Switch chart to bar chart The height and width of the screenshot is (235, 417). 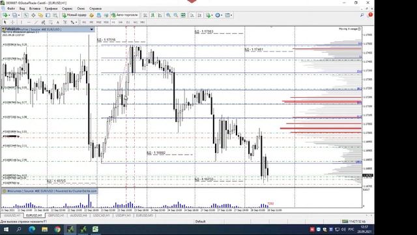pos(145,15)
